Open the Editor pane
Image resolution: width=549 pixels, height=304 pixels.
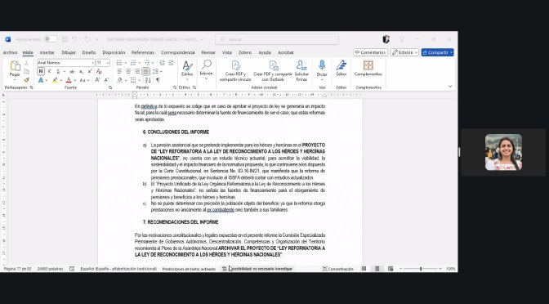tap(341, 68)
